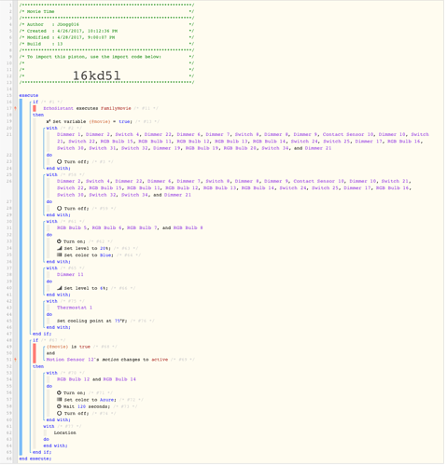Click the Thermostat 1 device
This screenshot has height=466, width=447.
pos(75,308)
